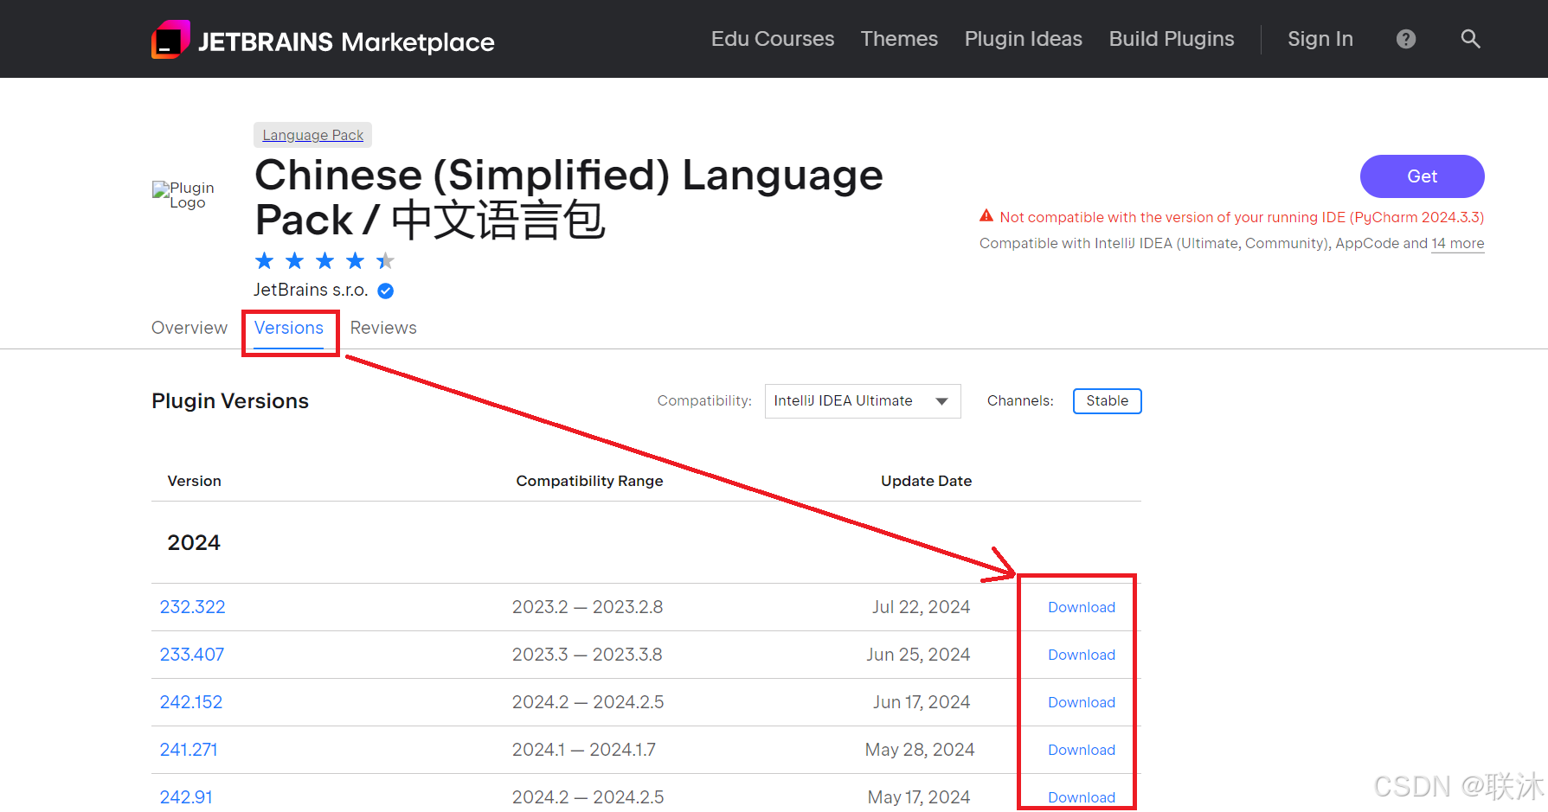Click the JetBrains Marketplace logo
Image resolution: width=1548 pixels, height=812 pixels.
pos(323,40)
